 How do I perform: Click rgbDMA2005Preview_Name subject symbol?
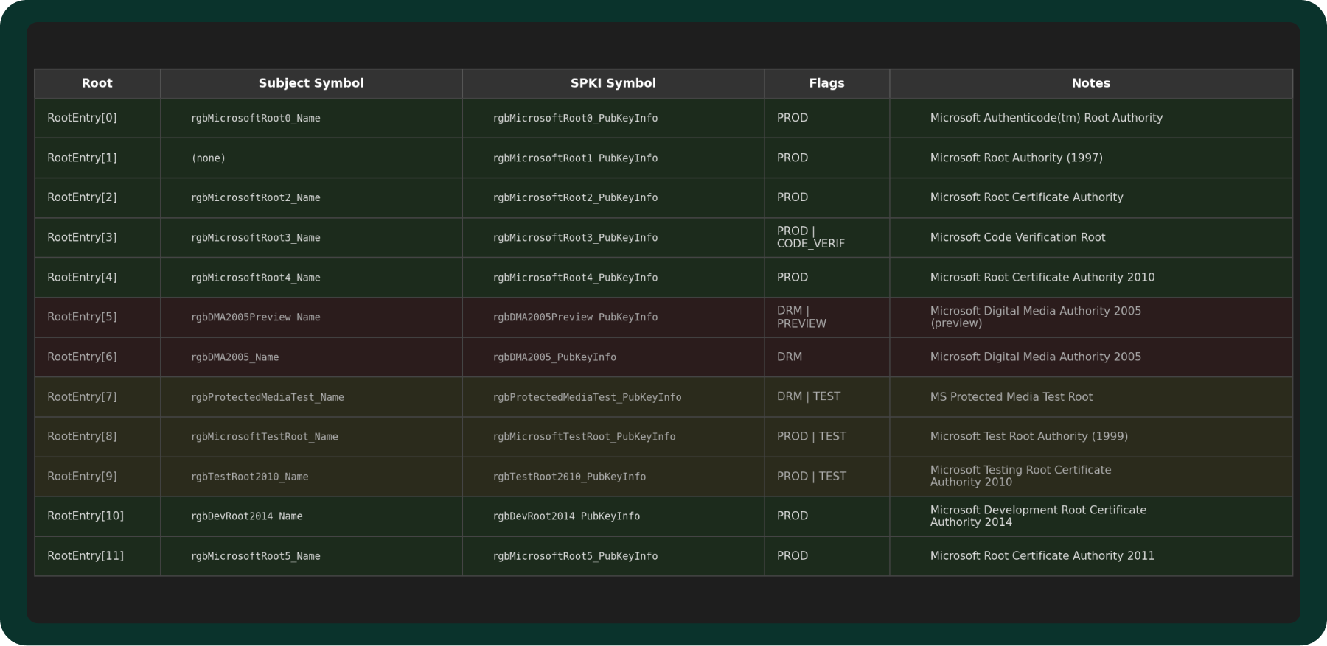256,317
